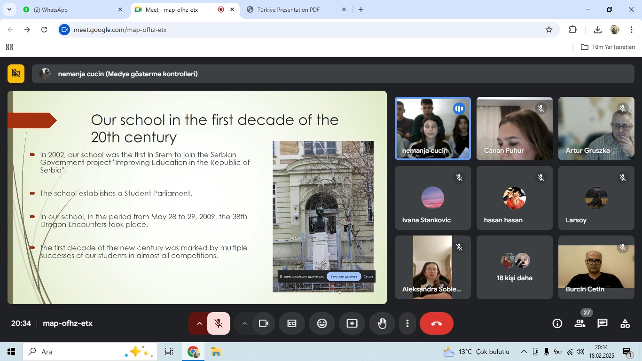The height and width of the screenshot is (361, 642).
Task: Click the present screen icon
Action: [x=352, y=323]
